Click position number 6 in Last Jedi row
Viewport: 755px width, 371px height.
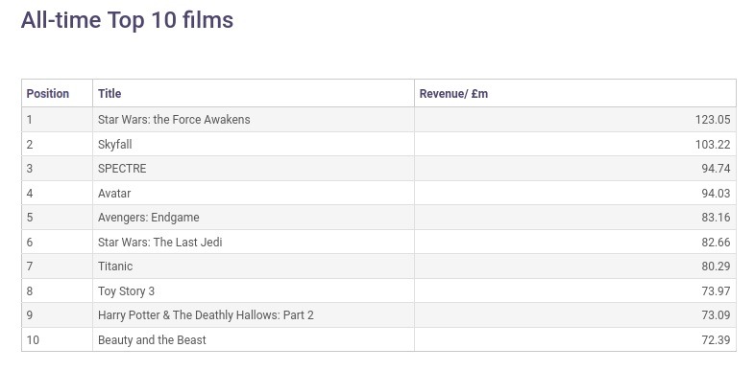(x=30, y=243)
